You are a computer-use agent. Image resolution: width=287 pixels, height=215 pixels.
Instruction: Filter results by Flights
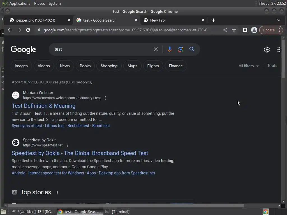click(153, 66)
